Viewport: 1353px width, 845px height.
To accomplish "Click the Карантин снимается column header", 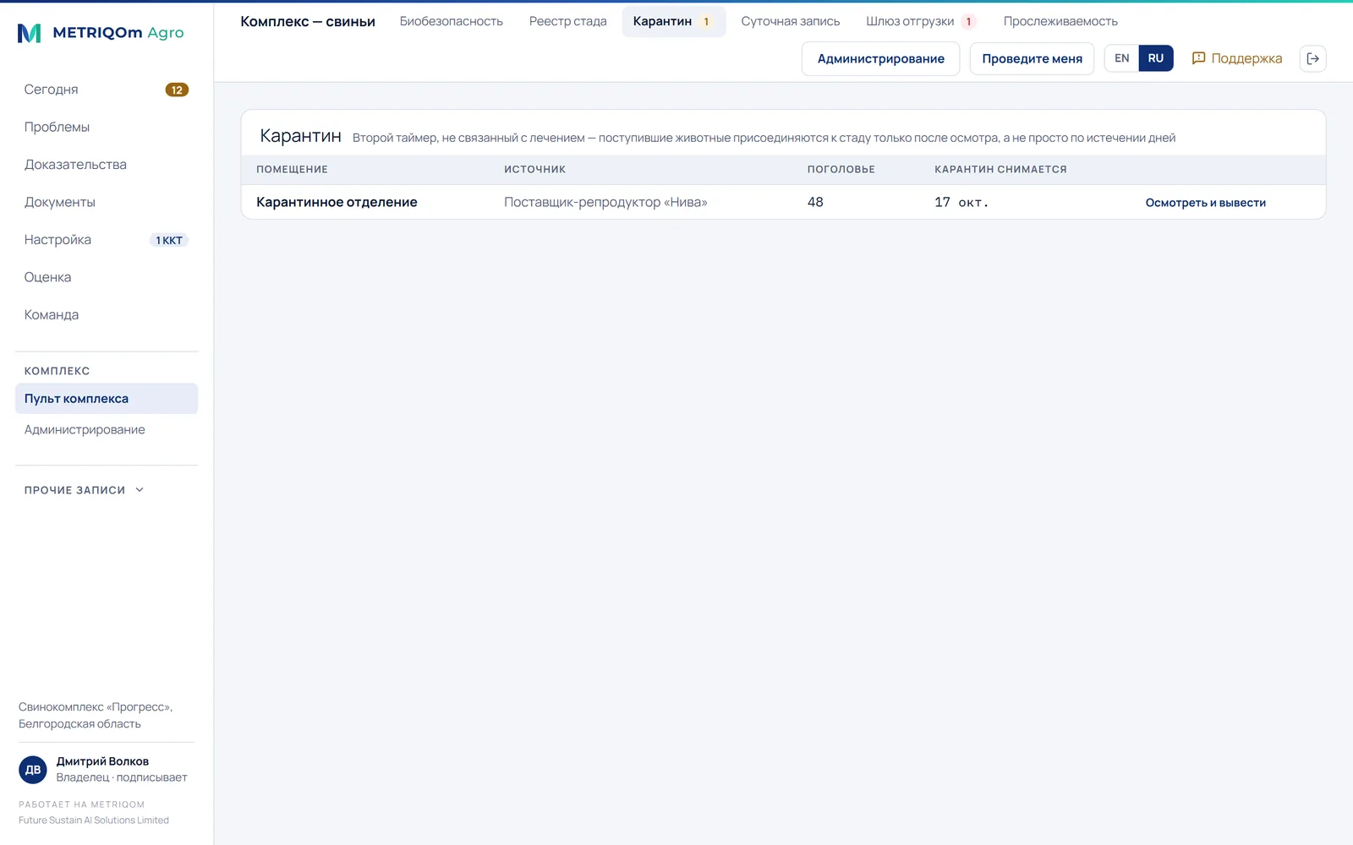I will coord(1000,169).
